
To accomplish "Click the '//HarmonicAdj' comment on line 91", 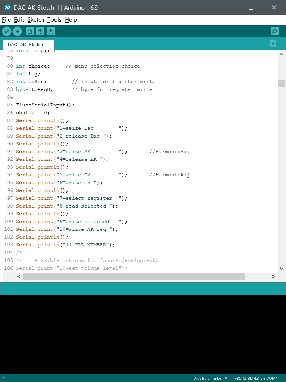I will coord(170,152).
